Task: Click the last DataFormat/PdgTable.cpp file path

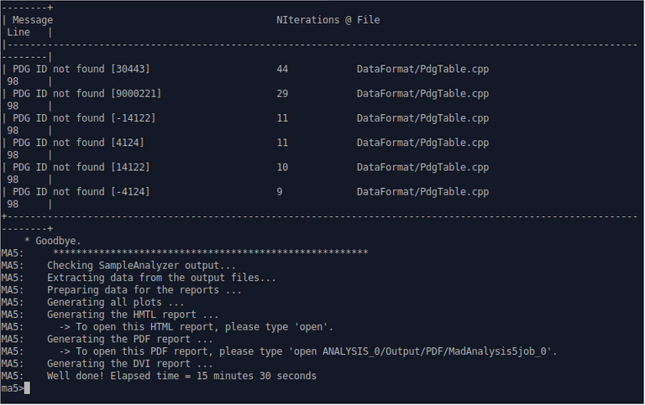Action: (422, 192)
